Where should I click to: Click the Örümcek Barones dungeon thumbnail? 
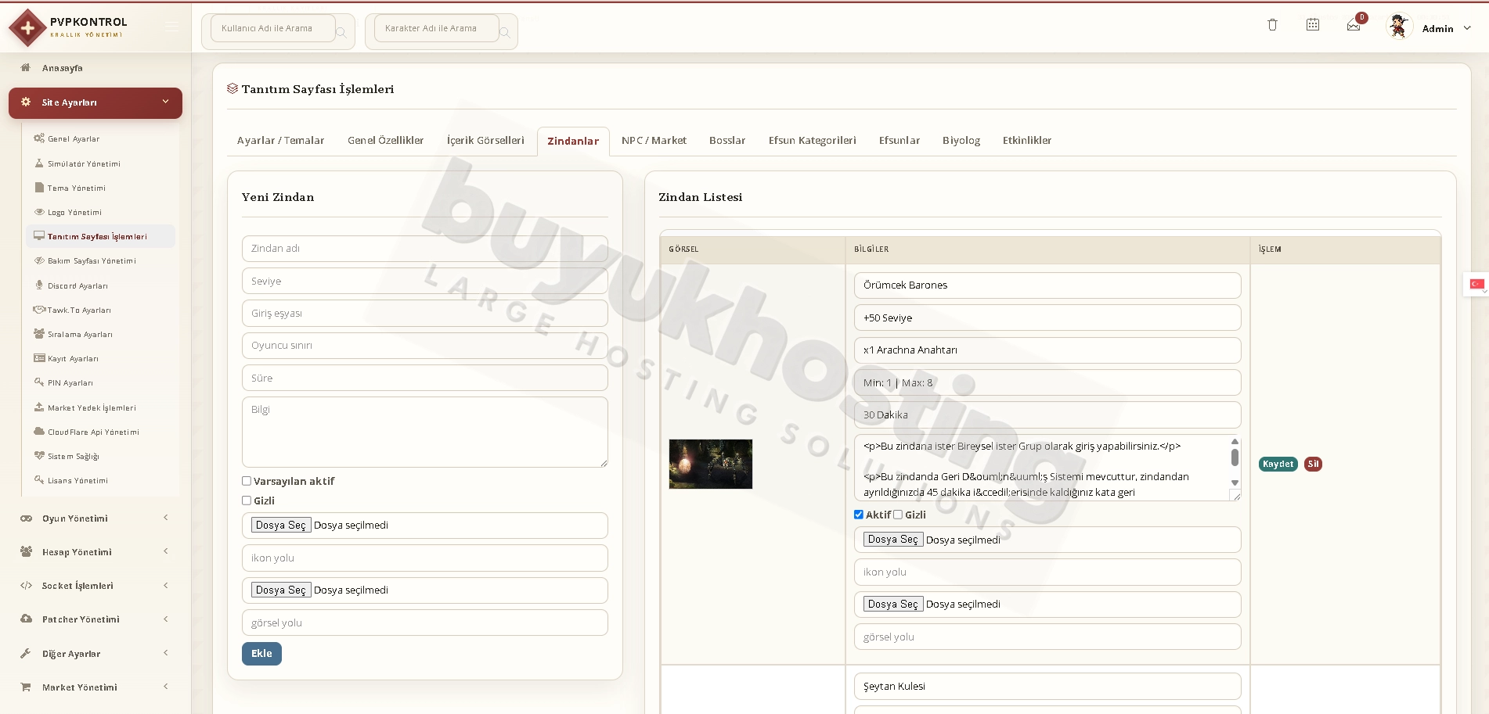711,464
